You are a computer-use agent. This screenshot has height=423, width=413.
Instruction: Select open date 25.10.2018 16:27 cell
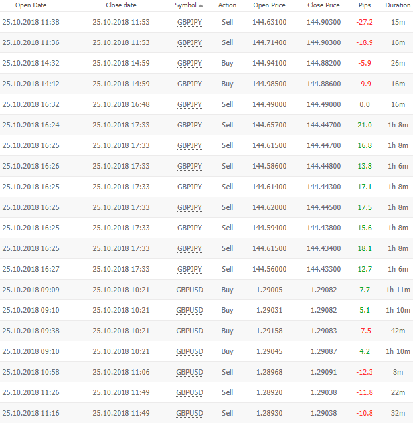pos(31,269)
